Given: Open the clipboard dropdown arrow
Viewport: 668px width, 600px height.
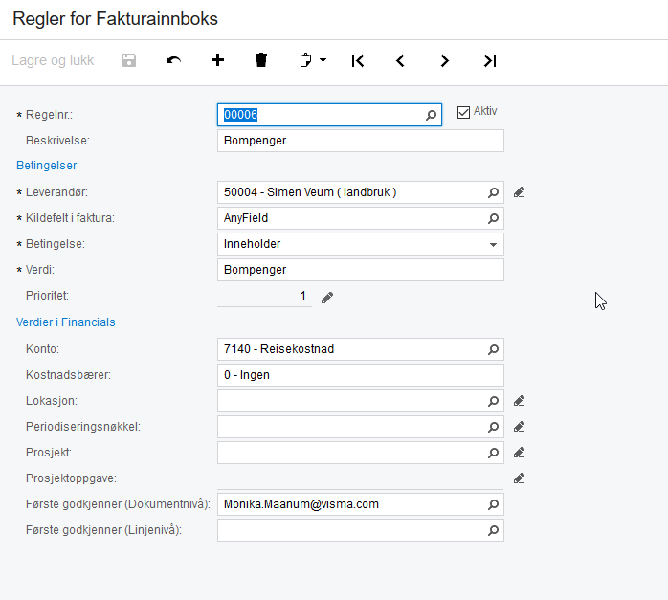Looking at the screenshot, I should click(x=323, y=60).
